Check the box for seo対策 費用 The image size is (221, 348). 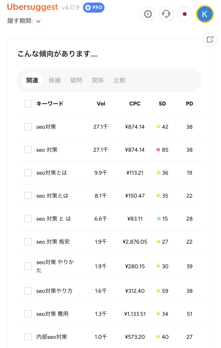pos(28,314)
